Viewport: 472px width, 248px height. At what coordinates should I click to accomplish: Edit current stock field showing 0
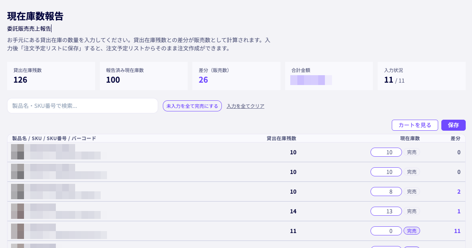coord(386,231)
